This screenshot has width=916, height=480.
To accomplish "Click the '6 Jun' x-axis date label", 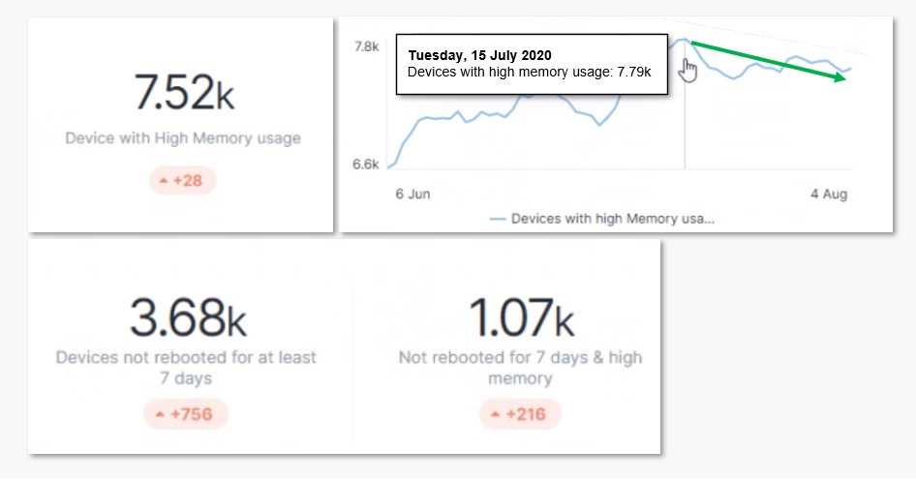I will coord(412,195).
